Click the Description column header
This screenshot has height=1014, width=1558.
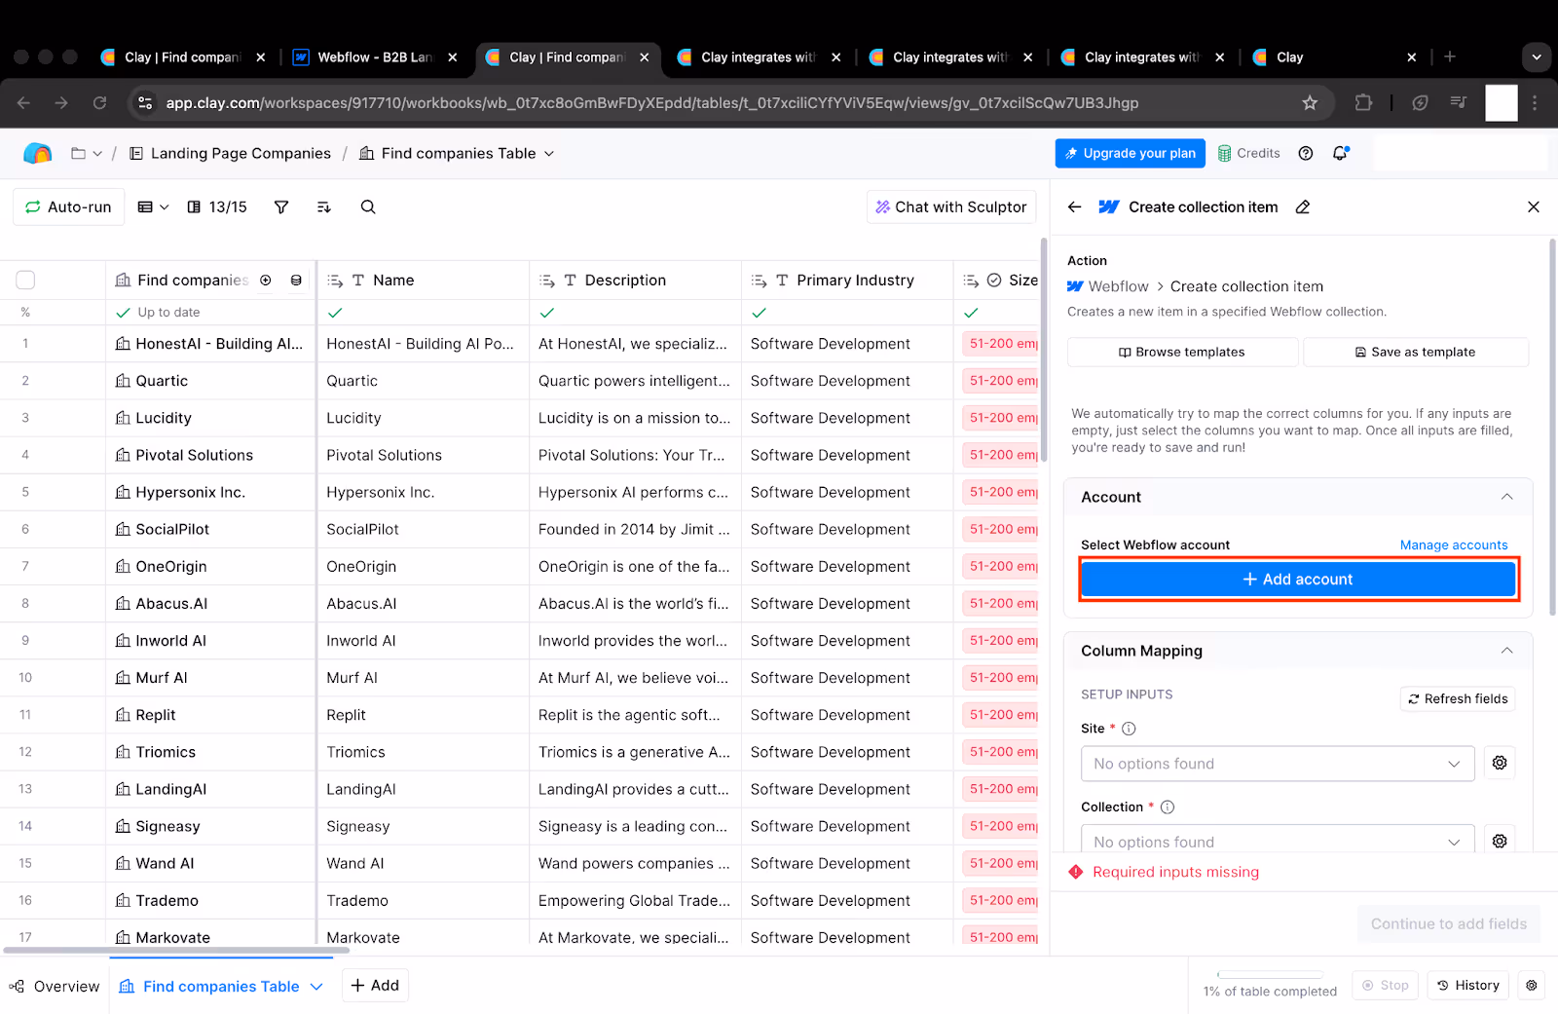click(x=635, y=280)
